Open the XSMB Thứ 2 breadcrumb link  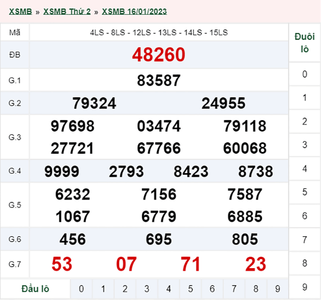(67, 11)
